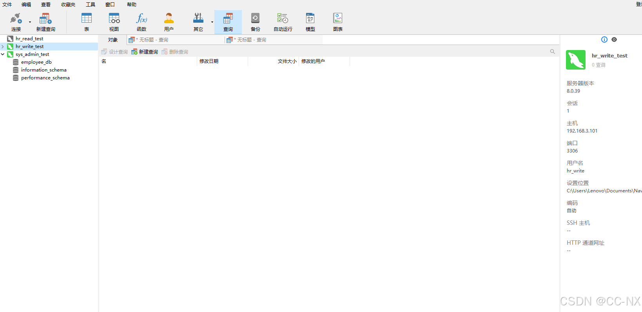Select the sys_admin_test connection
The width and height of the screenshot is (642, 312).
(32, 54)
